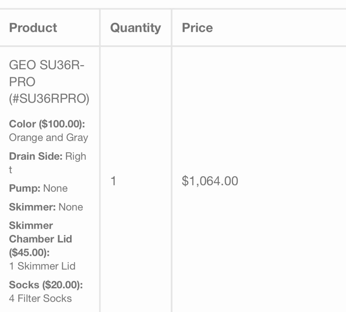Click the quantity value 1

click(113, 181)
